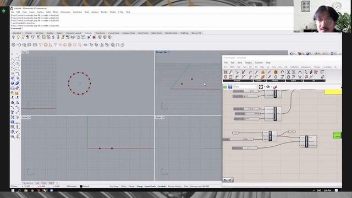Open Windows Start menu
Screen dimensions: 352x198
13,190
